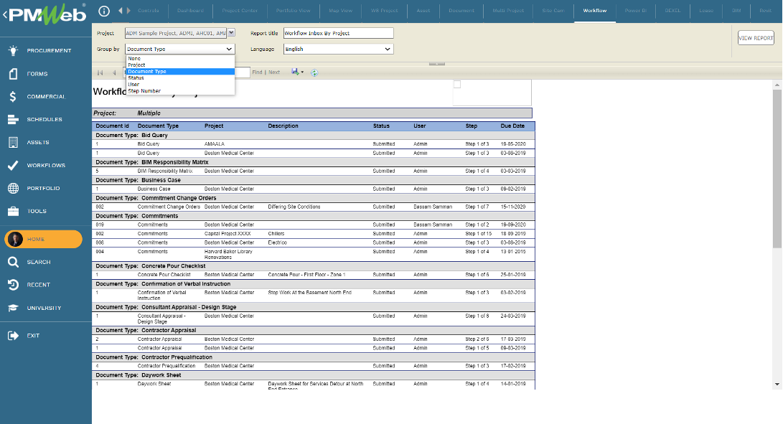
Task: Click the View Report button
Action: pyautogui.click(x=756, y=38)
